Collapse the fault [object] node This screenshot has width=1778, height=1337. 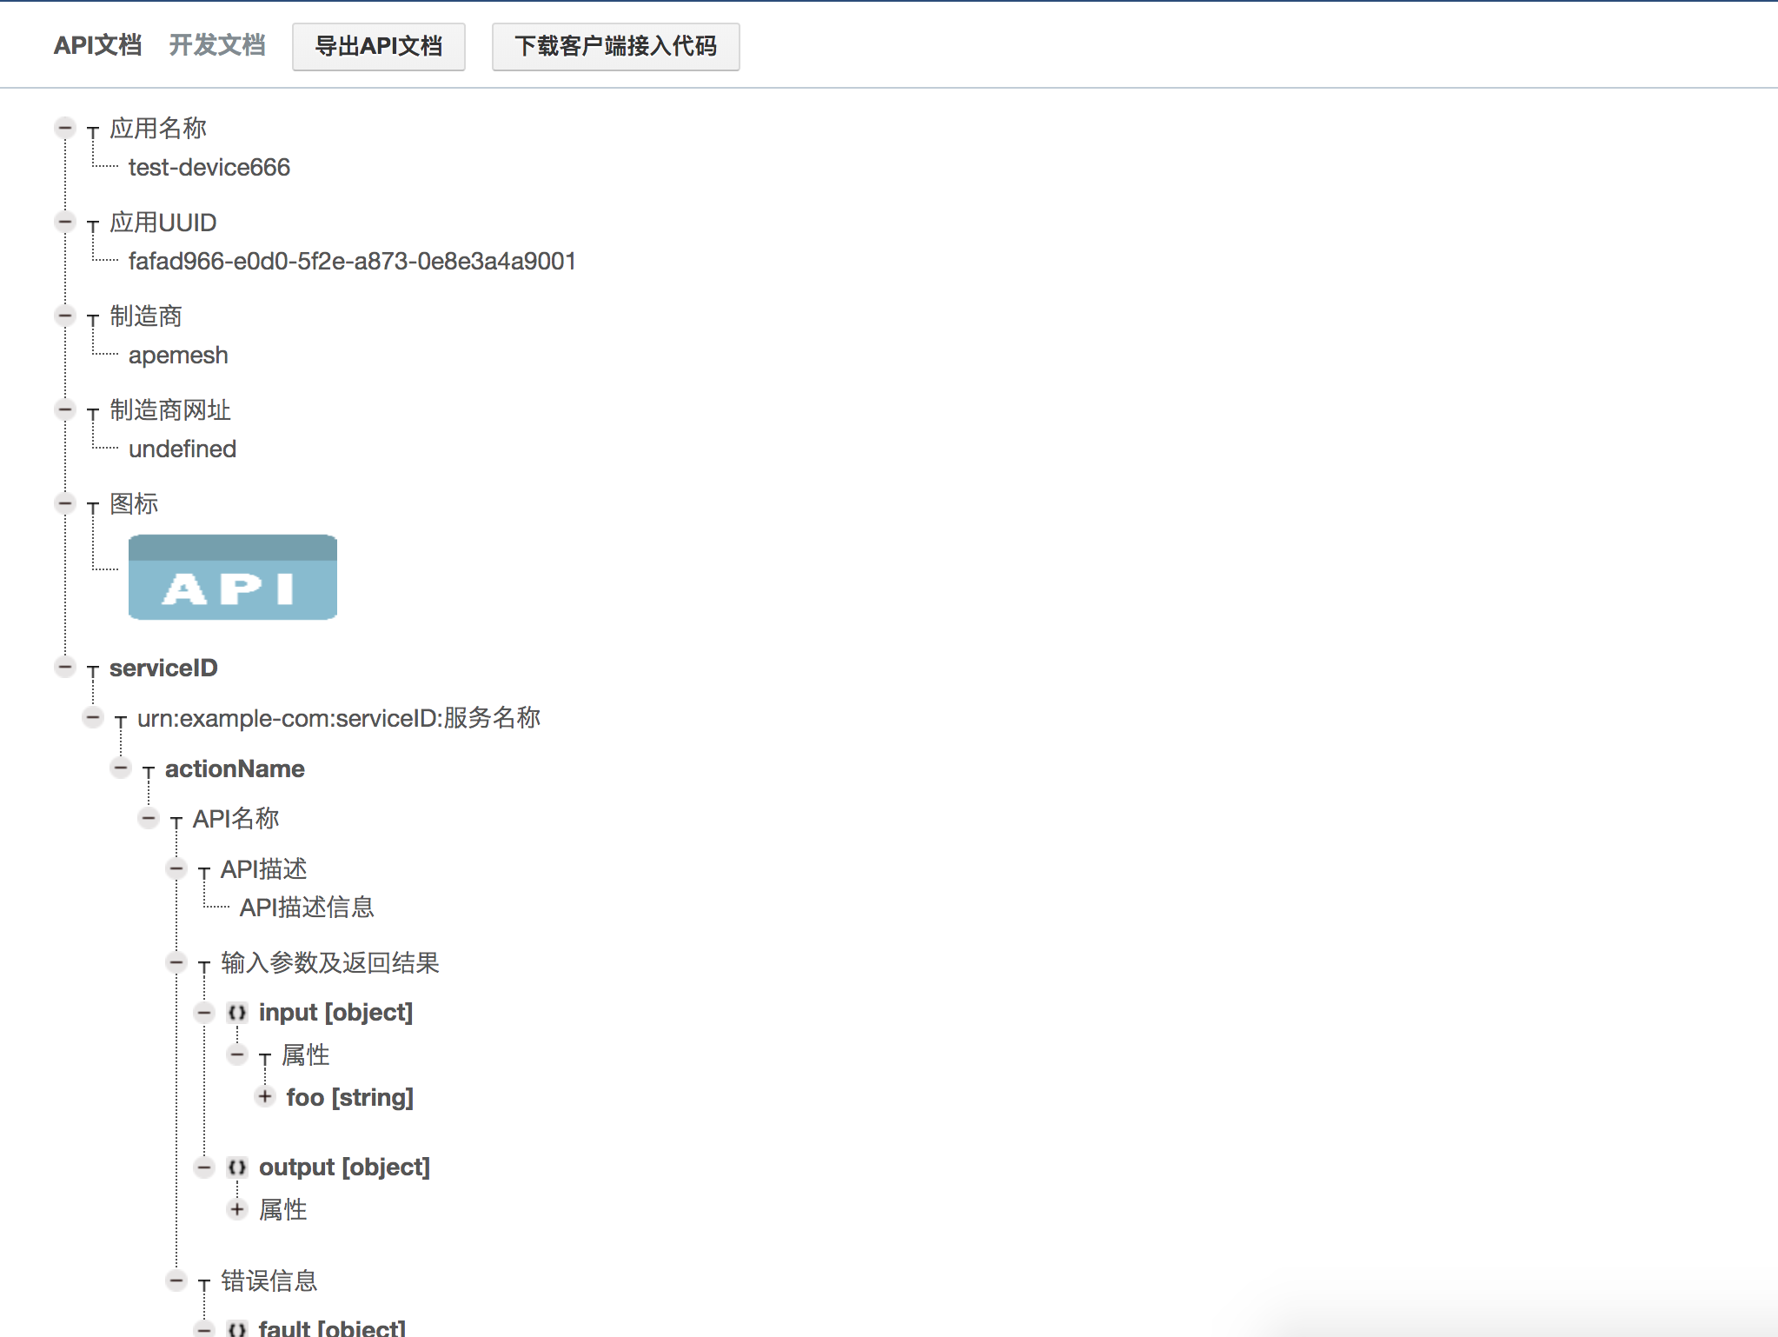(x=204, y=1328)
